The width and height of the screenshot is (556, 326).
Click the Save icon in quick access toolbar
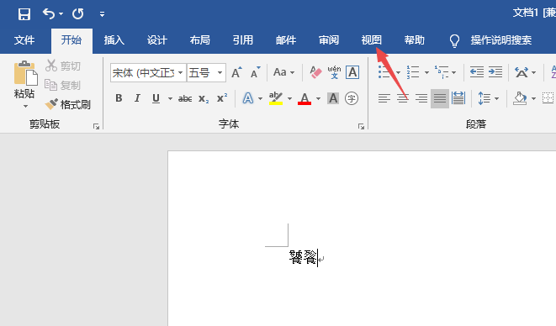(x=24, y=14)
